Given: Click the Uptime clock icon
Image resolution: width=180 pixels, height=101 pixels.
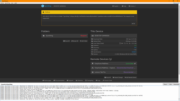Looking at the screenshot, I should coord(92,50).
